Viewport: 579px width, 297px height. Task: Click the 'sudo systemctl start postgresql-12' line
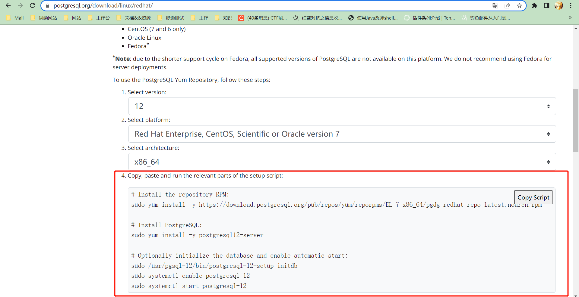[x=189, y=286]
